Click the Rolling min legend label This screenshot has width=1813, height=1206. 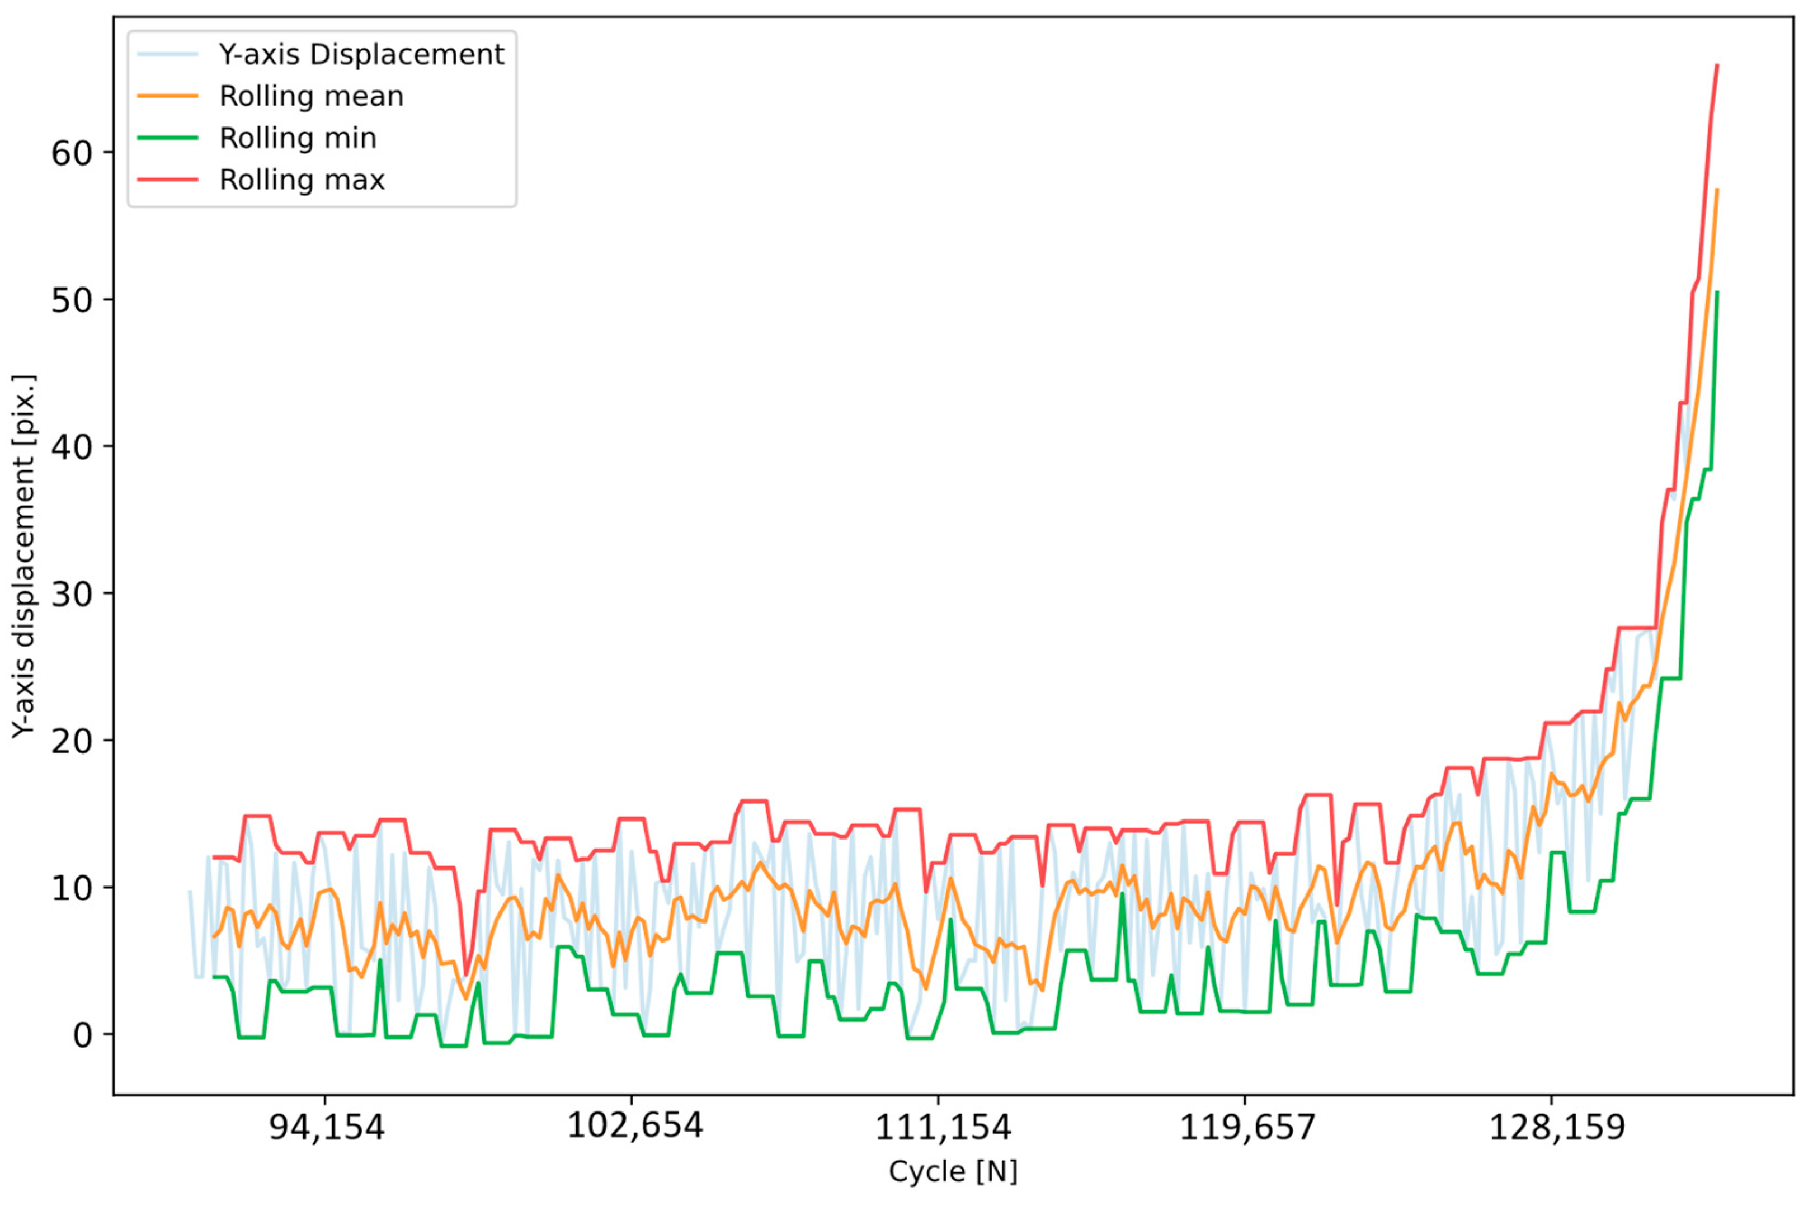click(298, 139)
